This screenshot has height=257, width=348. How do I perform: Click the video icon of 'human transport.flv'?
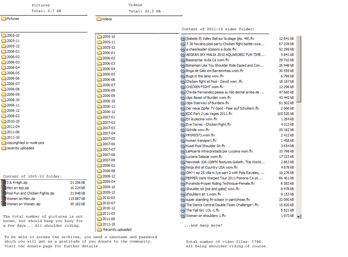coord(183,140)
